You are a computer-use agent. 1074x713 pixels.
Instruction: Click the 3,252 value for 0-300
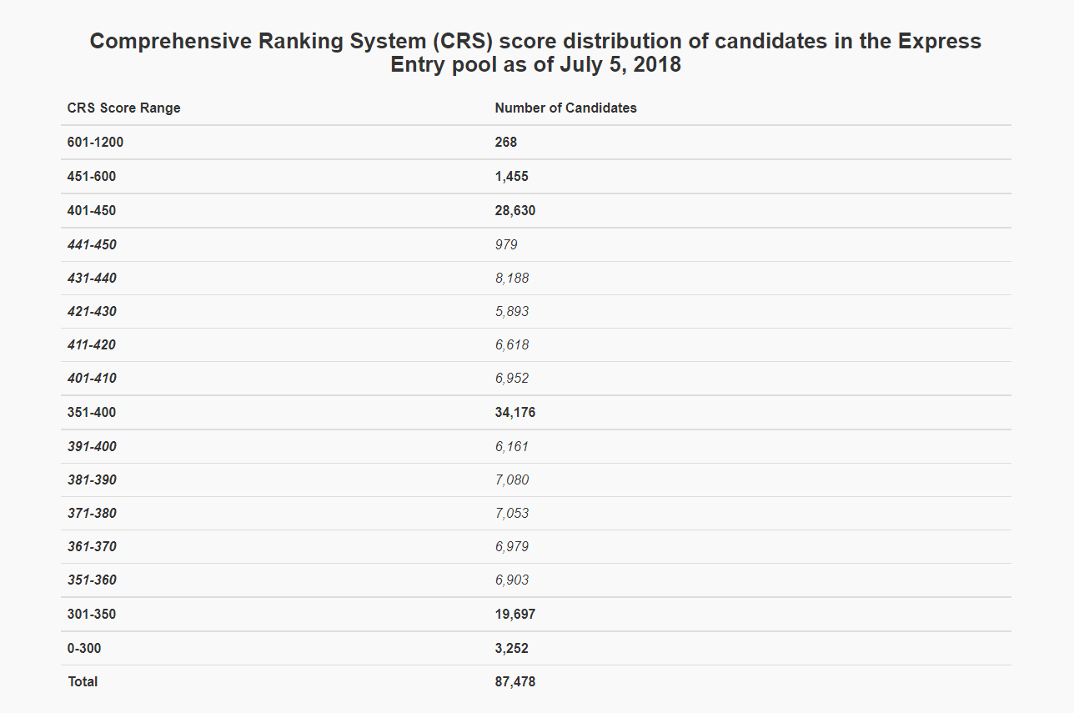pos(511,649)
